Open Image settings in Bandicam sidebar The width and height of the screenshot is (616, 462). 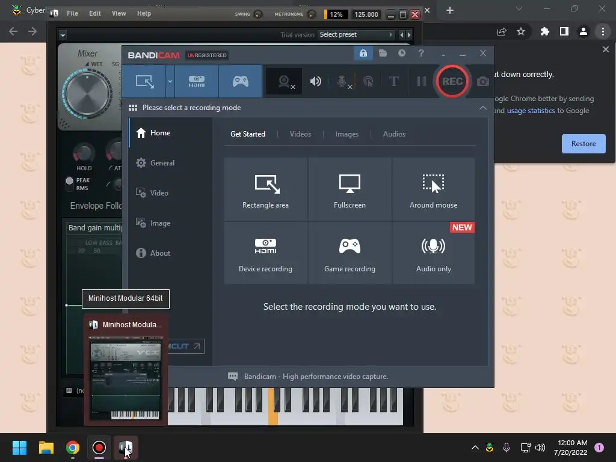[x=170, y=223]
